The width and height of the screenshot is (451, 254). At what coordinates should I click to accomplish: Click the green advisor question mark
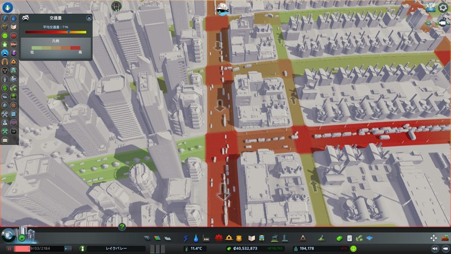[x=122, y=227]
